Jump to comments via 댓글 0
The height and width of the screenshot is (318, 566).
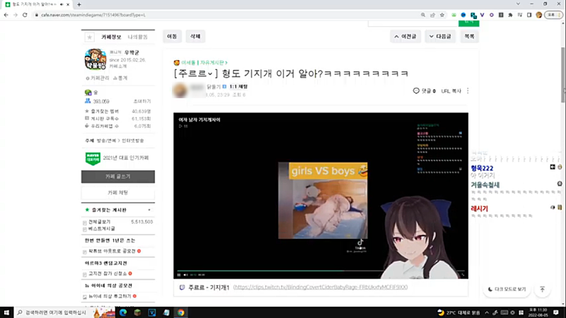424,91
